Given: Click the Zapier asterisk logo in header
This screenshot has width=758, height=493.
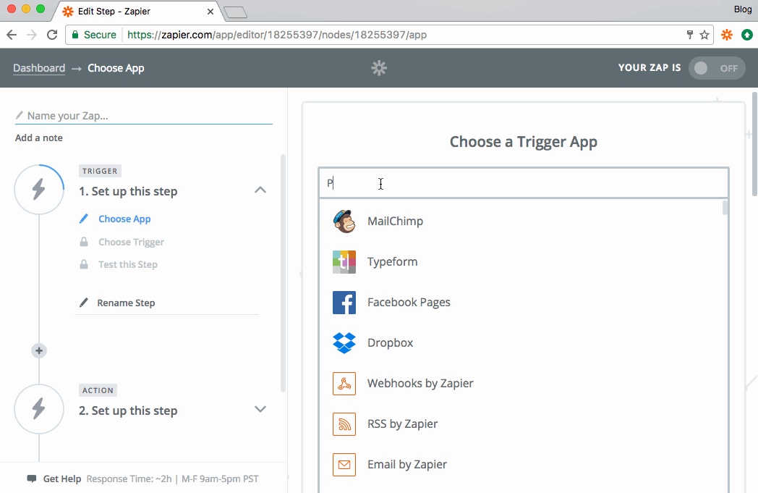Looking at the screenshot, I should tap(379, 68).
